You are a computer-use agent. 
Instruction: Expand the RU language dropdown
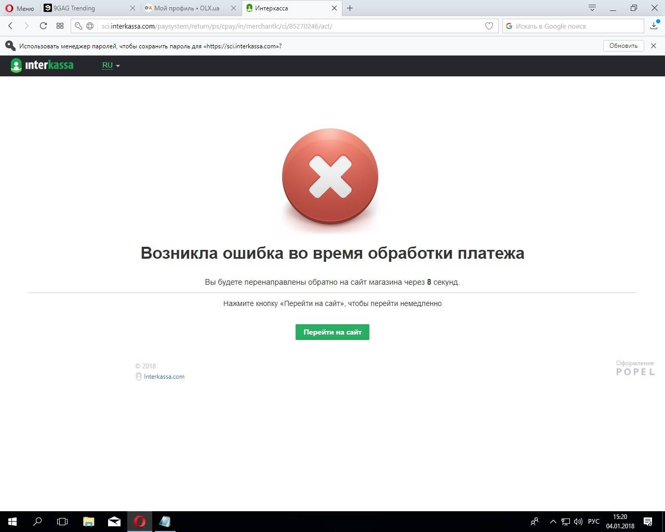111,65
